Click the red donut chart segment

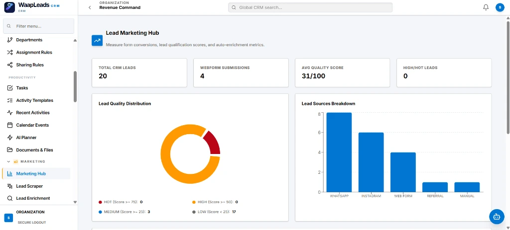click(213, 144)
